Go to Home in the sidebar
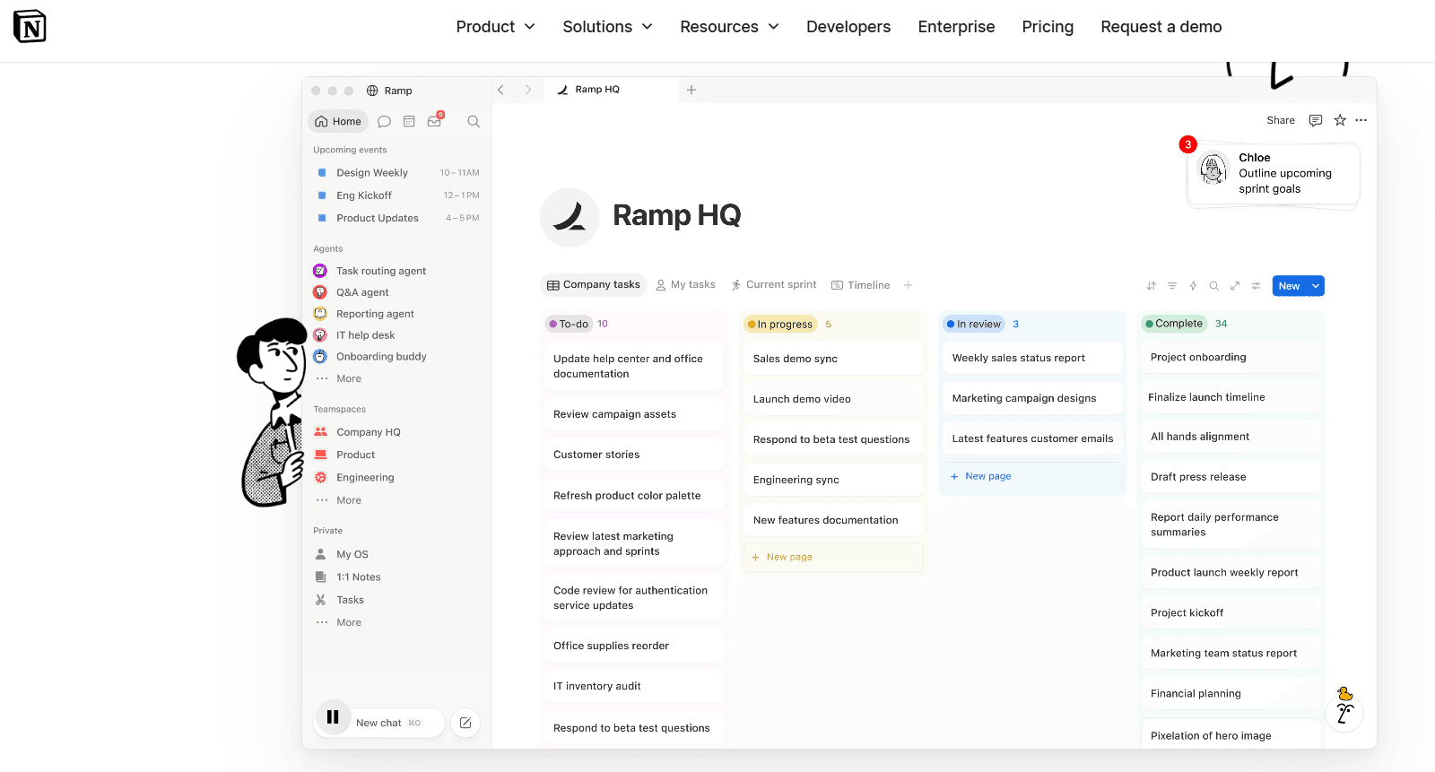 338,122
